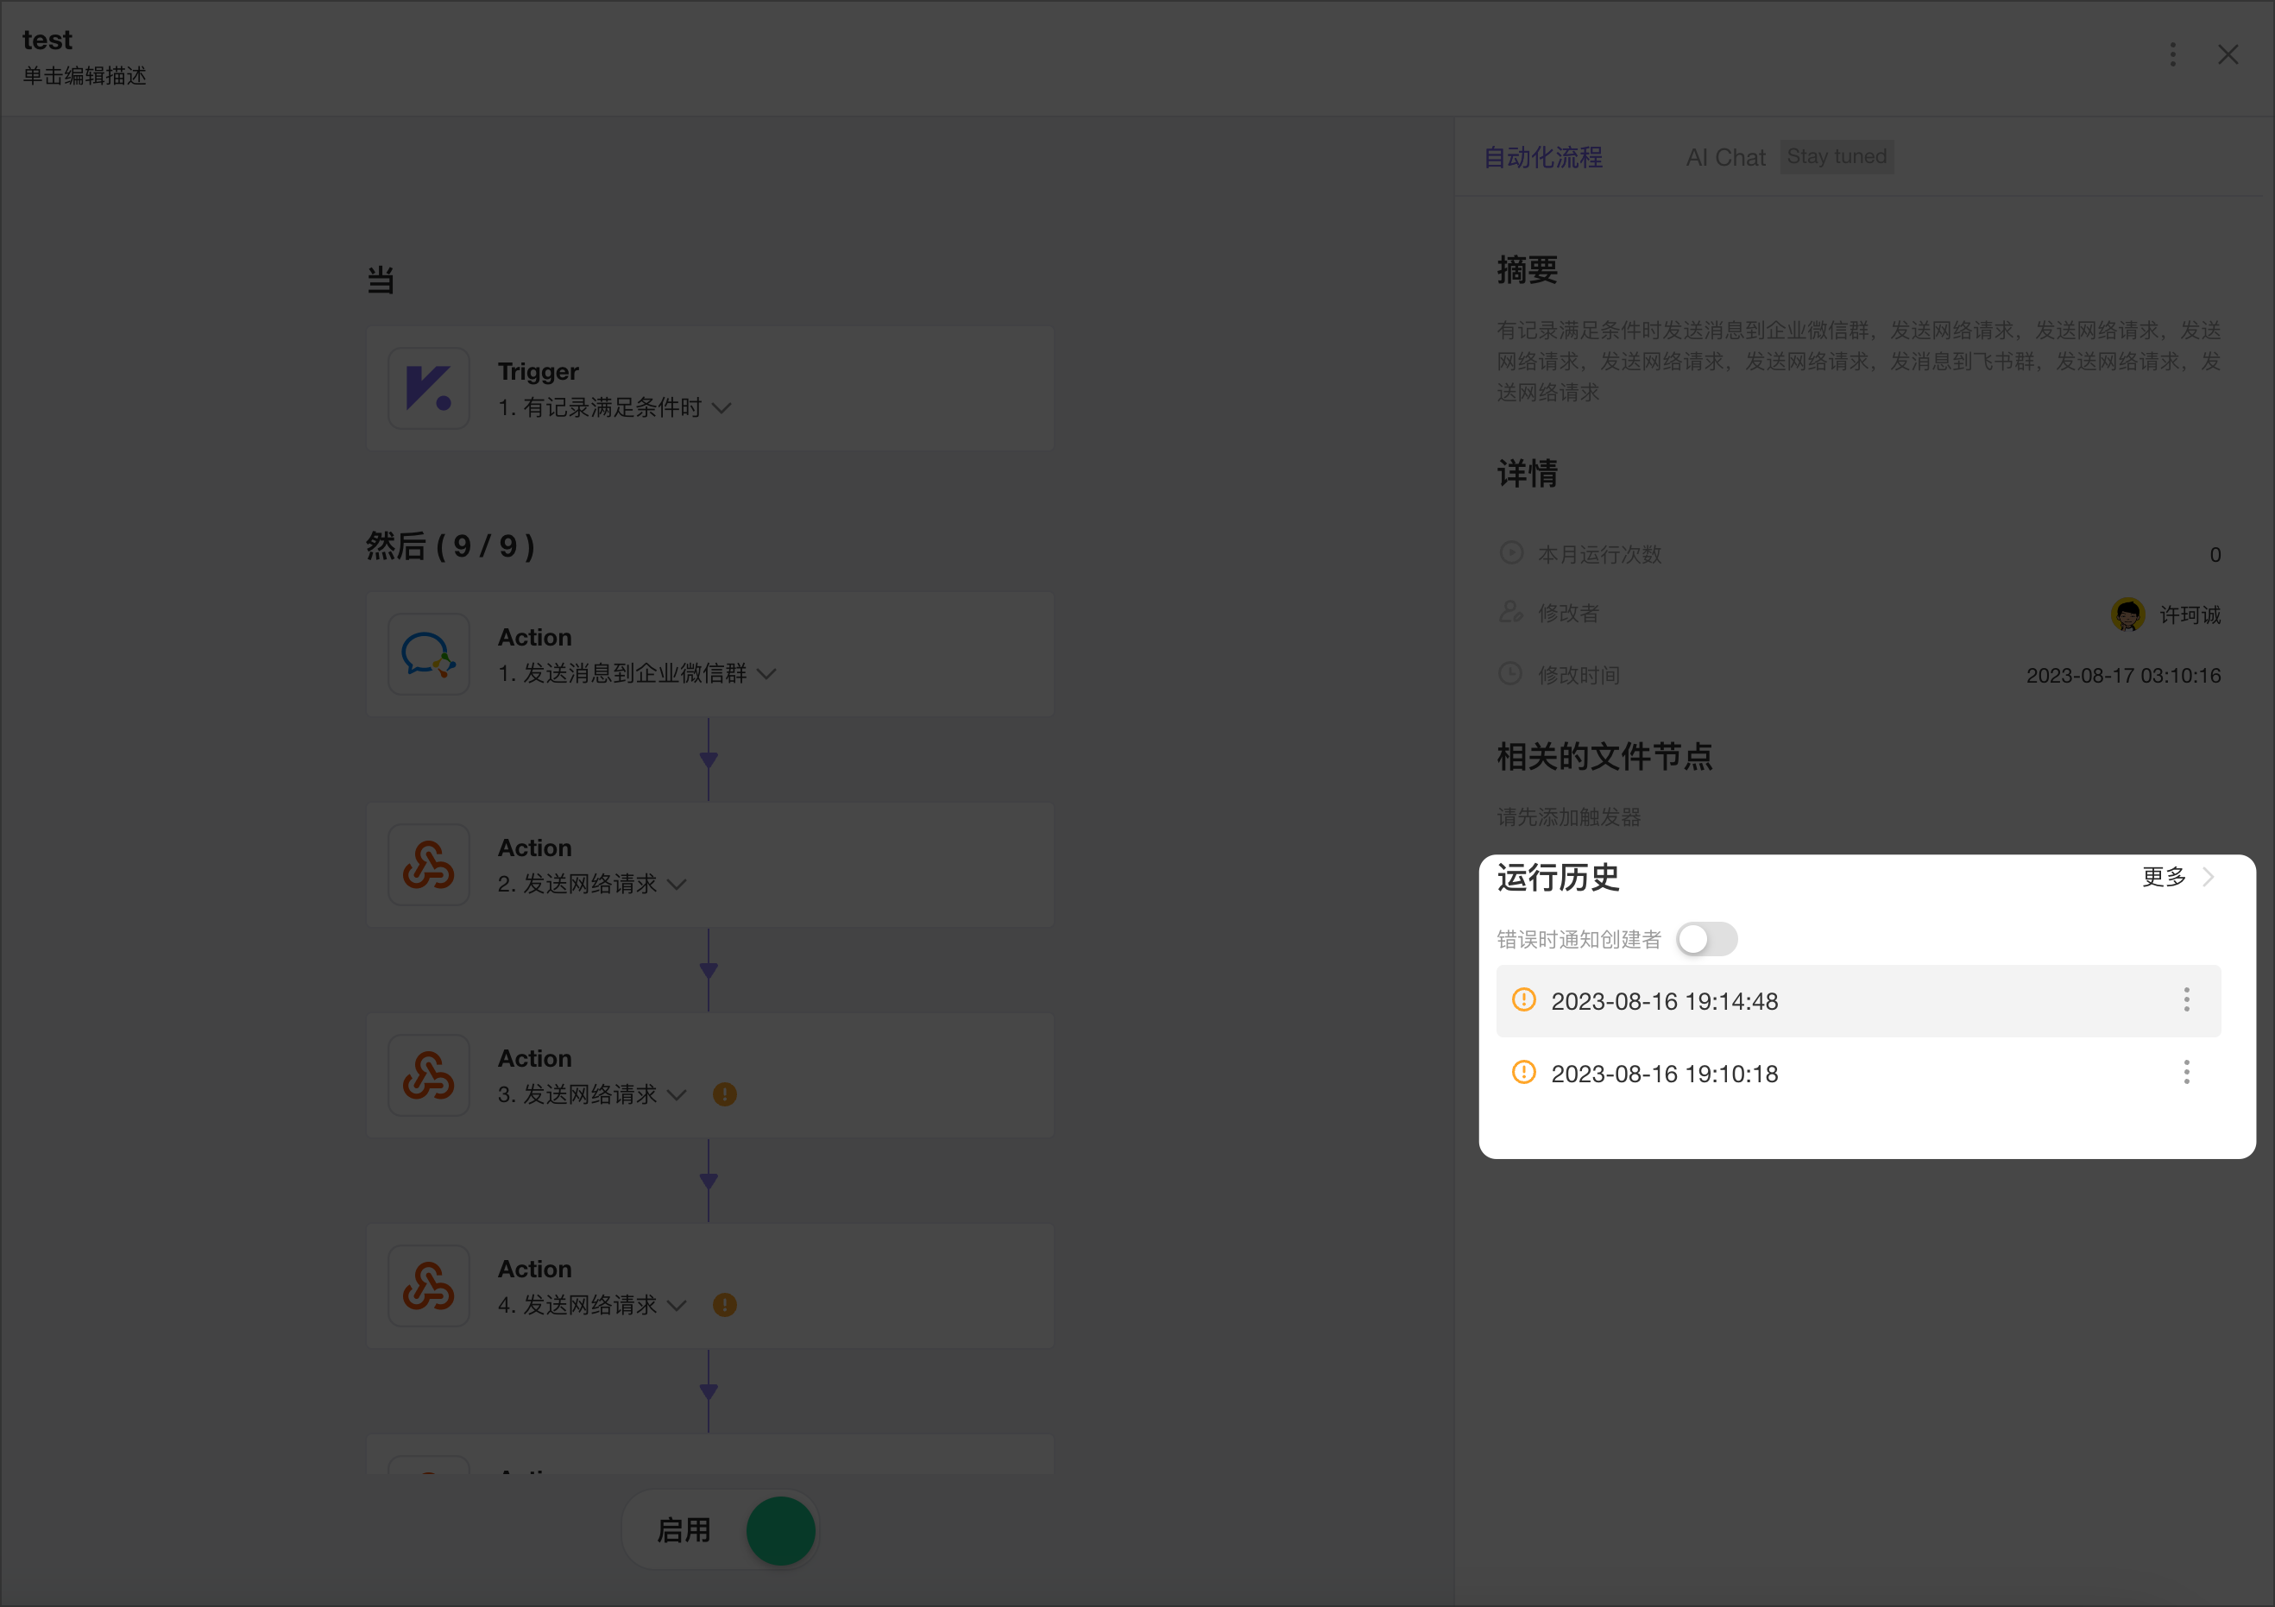This screenshot has width=2275, height=1607.
Task: Click 单击编辑描述 to edit description
Action: point(85,76)
